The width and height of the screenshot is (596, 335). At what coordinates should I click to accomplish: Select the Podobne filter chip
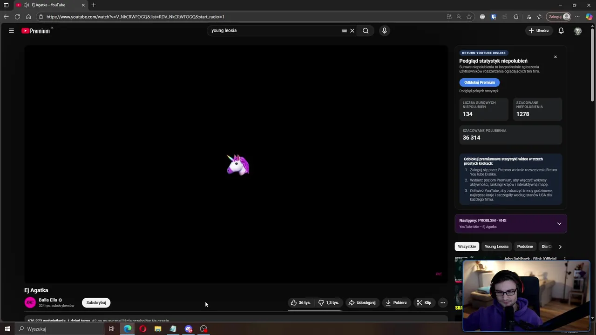pyautogui.click(x=525, y=246)
